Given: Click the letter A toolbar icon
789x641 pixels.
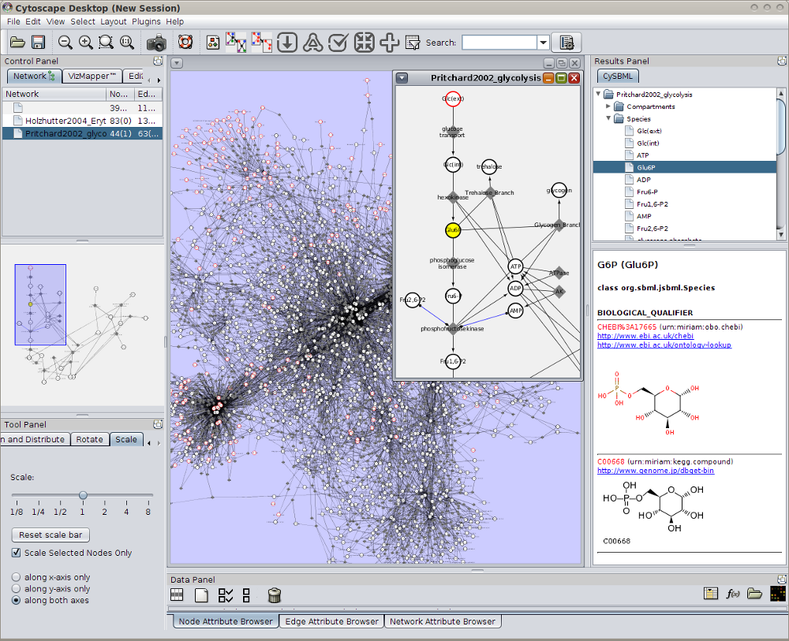Looking at the screenshot, I should point(313,43).
